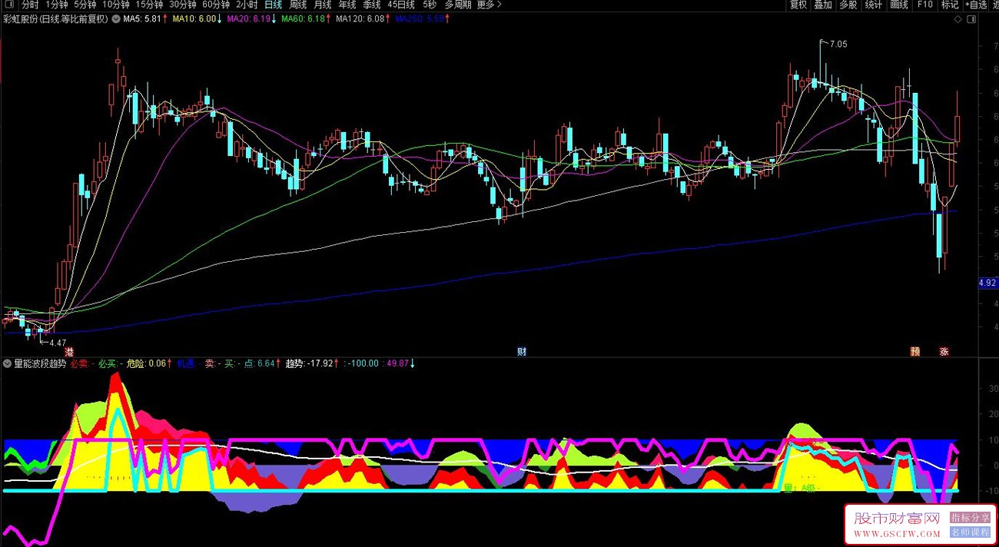Click the MA60: 6.18 value
The image size is (999, 547).
303,19
